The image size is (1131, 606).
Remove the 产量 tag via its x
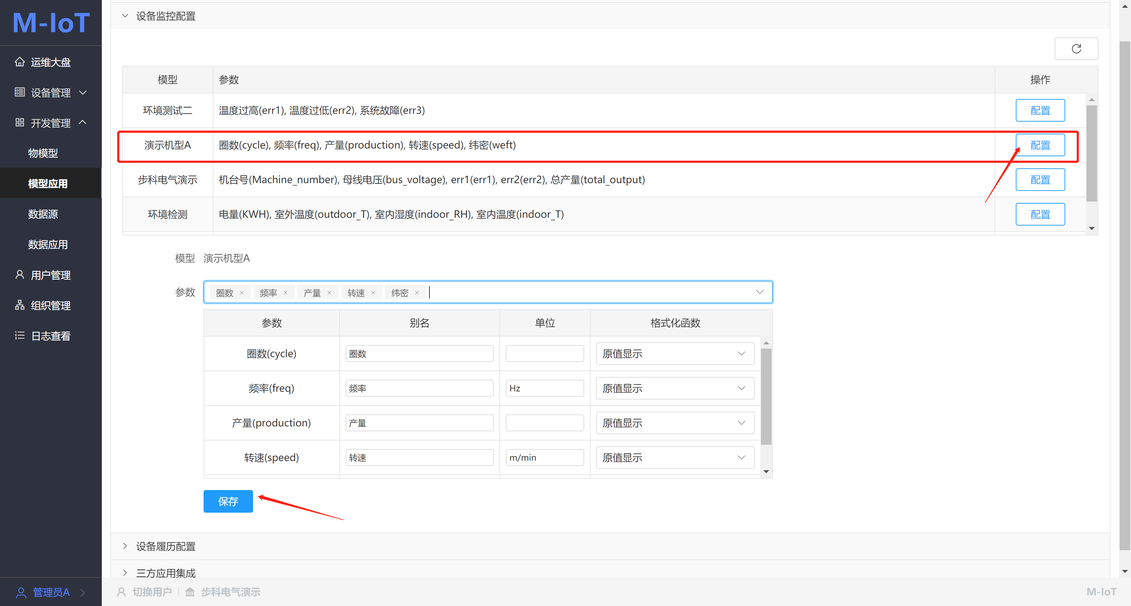coord(329,293)
